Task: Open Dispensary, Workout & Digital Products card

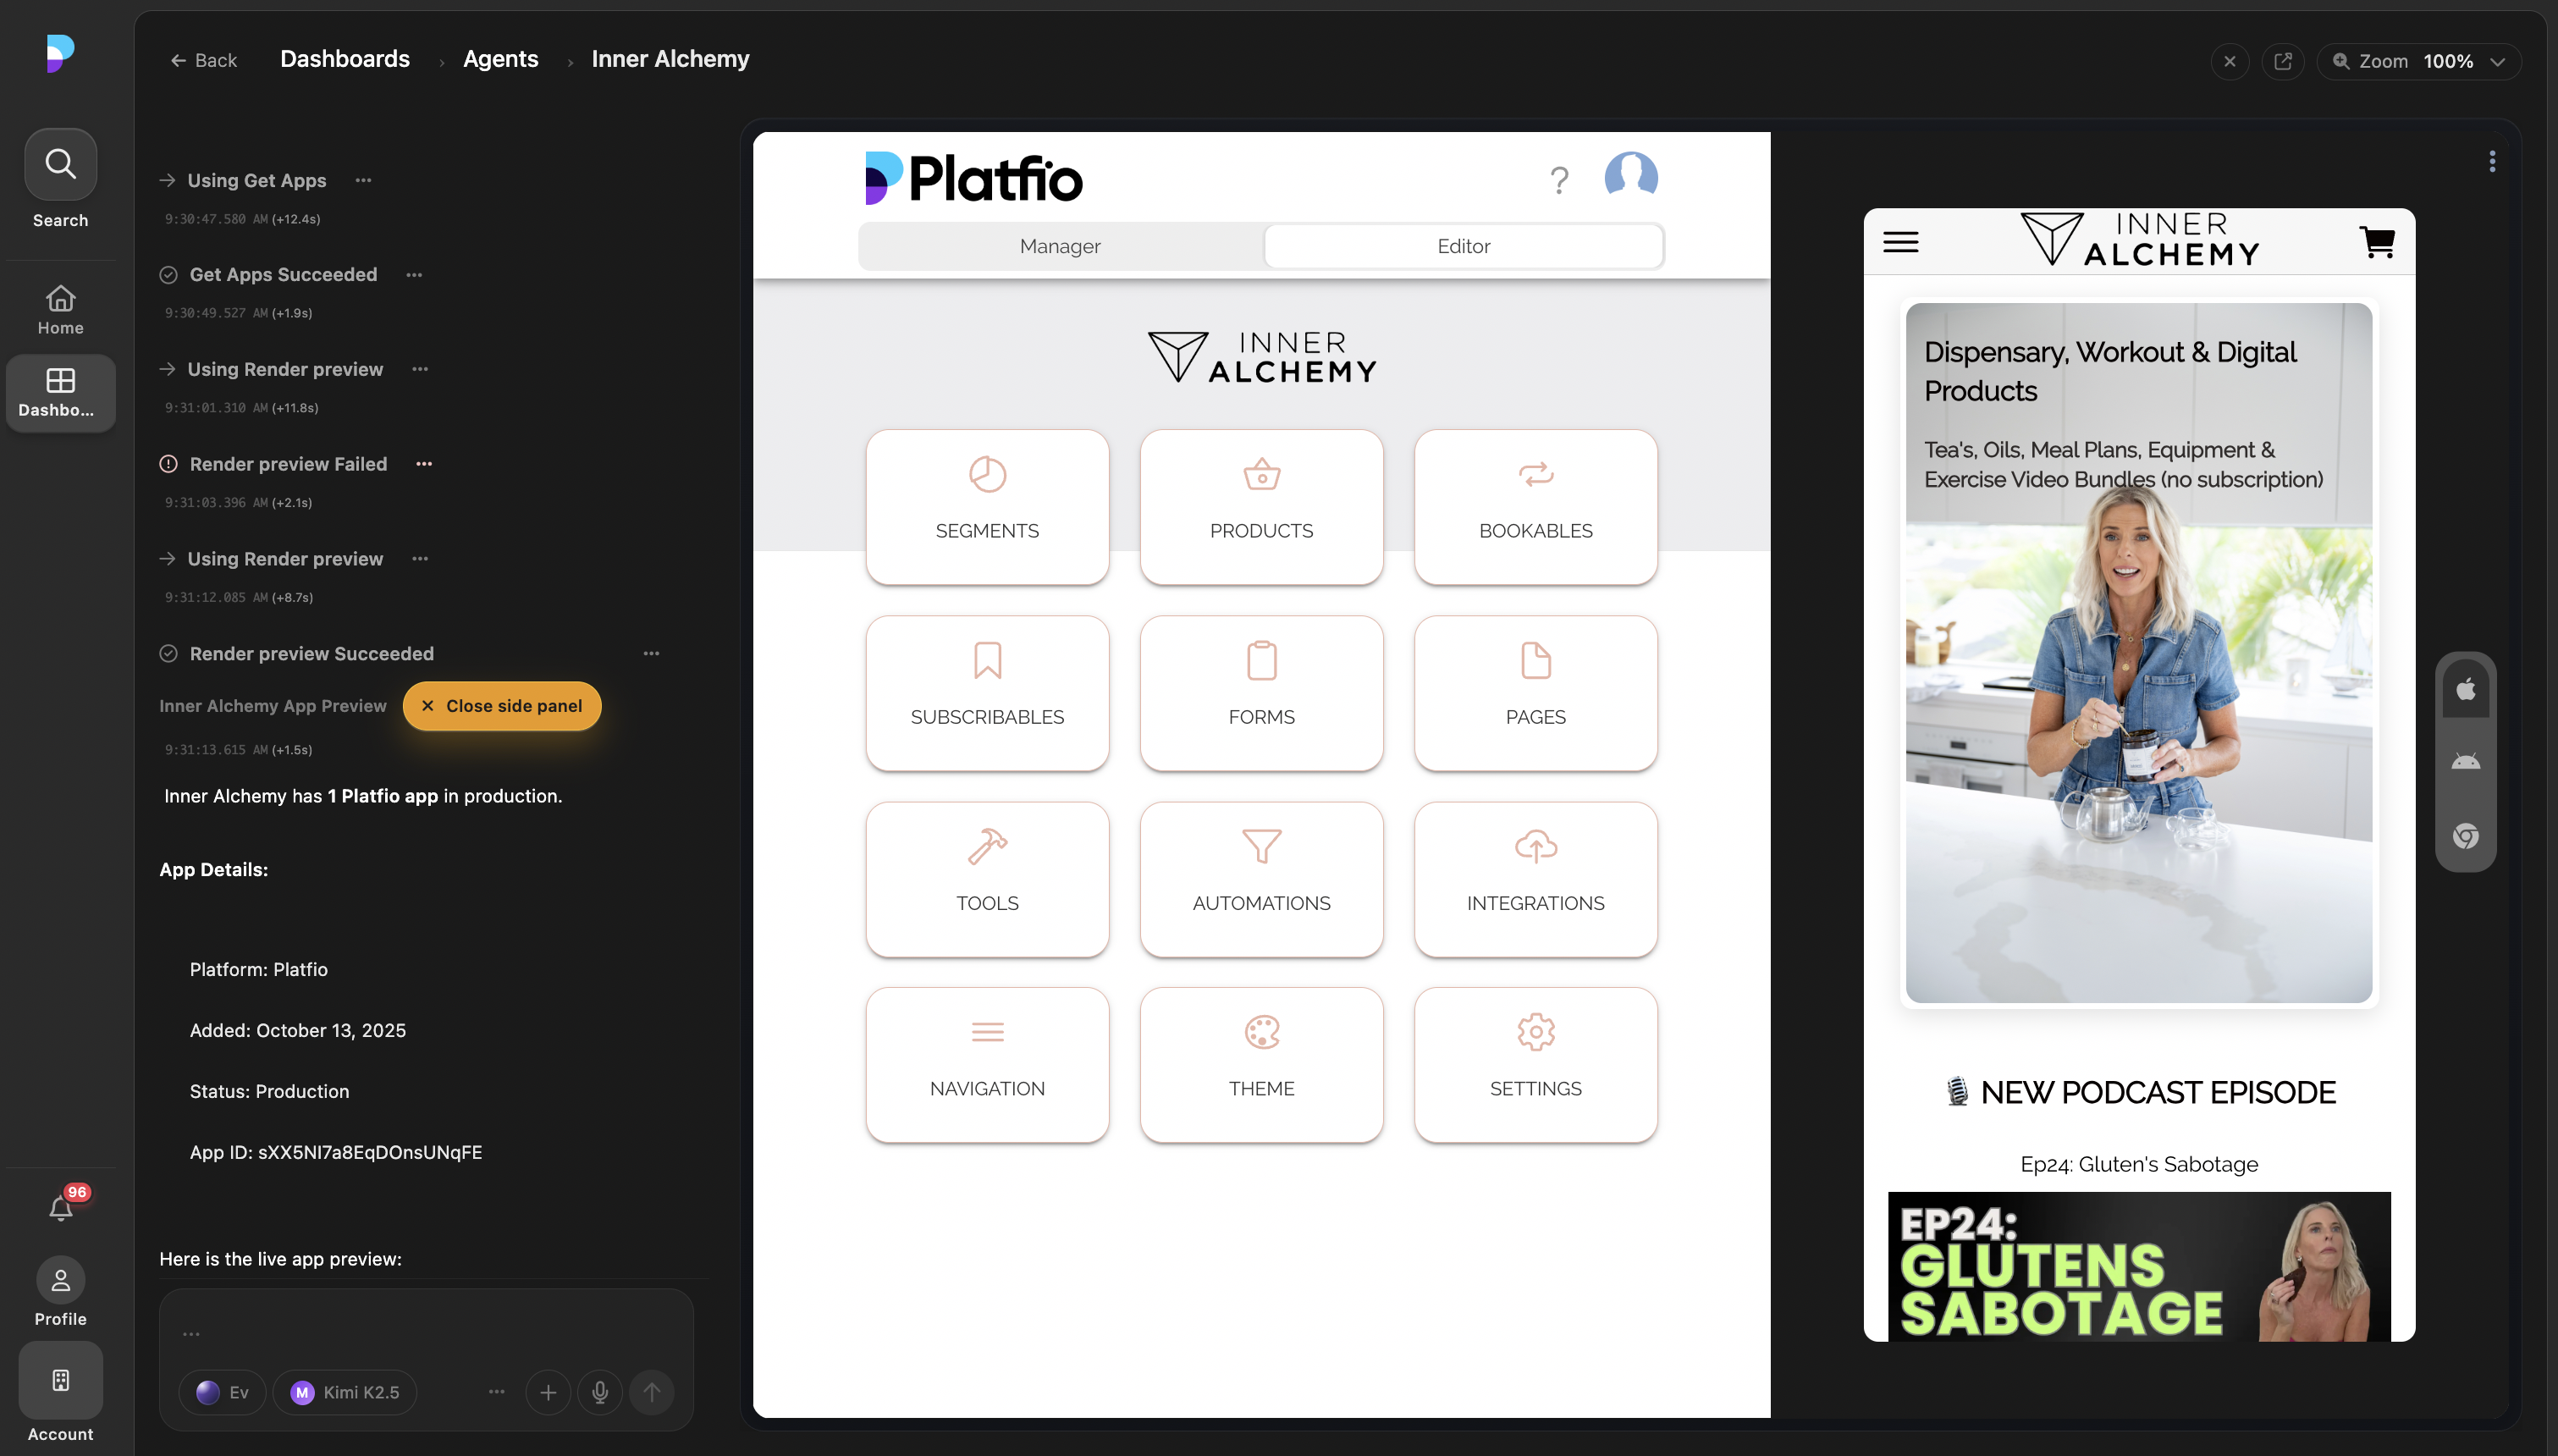Action: point(2138,653)
